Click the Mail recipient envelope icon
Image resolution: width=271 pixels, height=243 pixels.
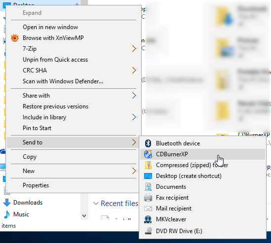[x=148, y=208]
